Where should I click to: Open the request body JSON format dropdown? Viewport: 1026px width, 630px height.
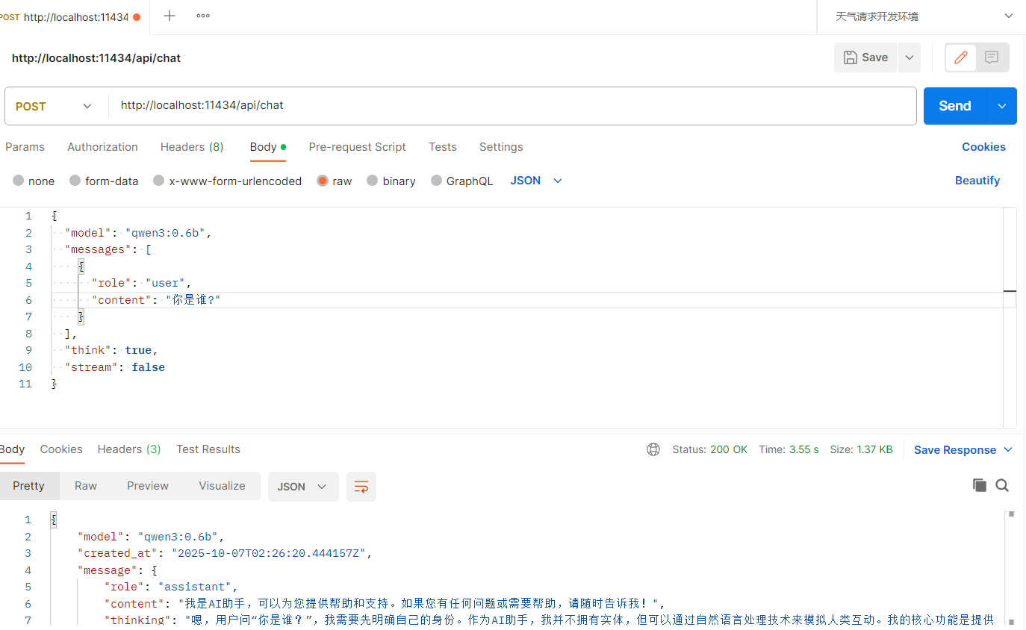[x=536, y=181]
